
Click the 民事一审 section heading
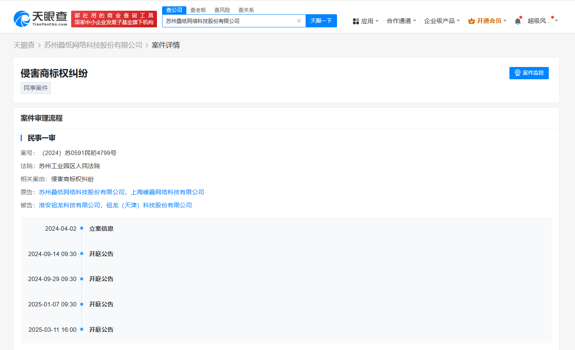(41, 138)
